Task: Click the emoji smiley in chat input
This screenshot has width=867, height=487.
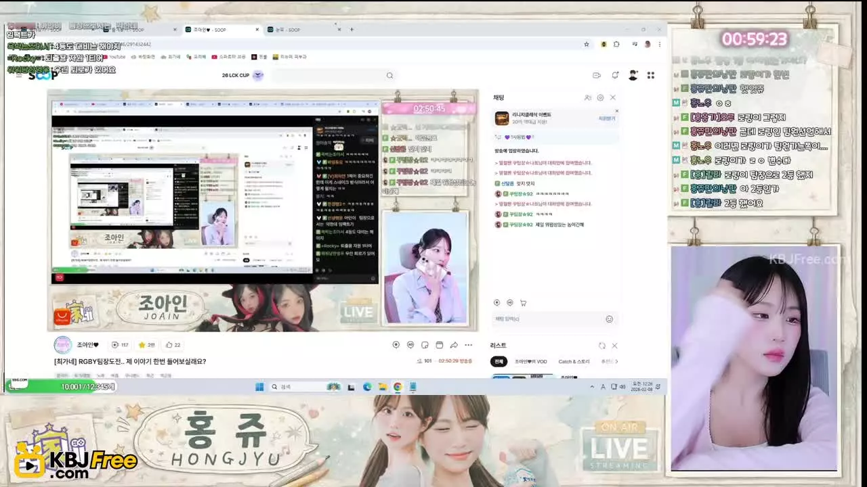Action: [x=609, y=319]
